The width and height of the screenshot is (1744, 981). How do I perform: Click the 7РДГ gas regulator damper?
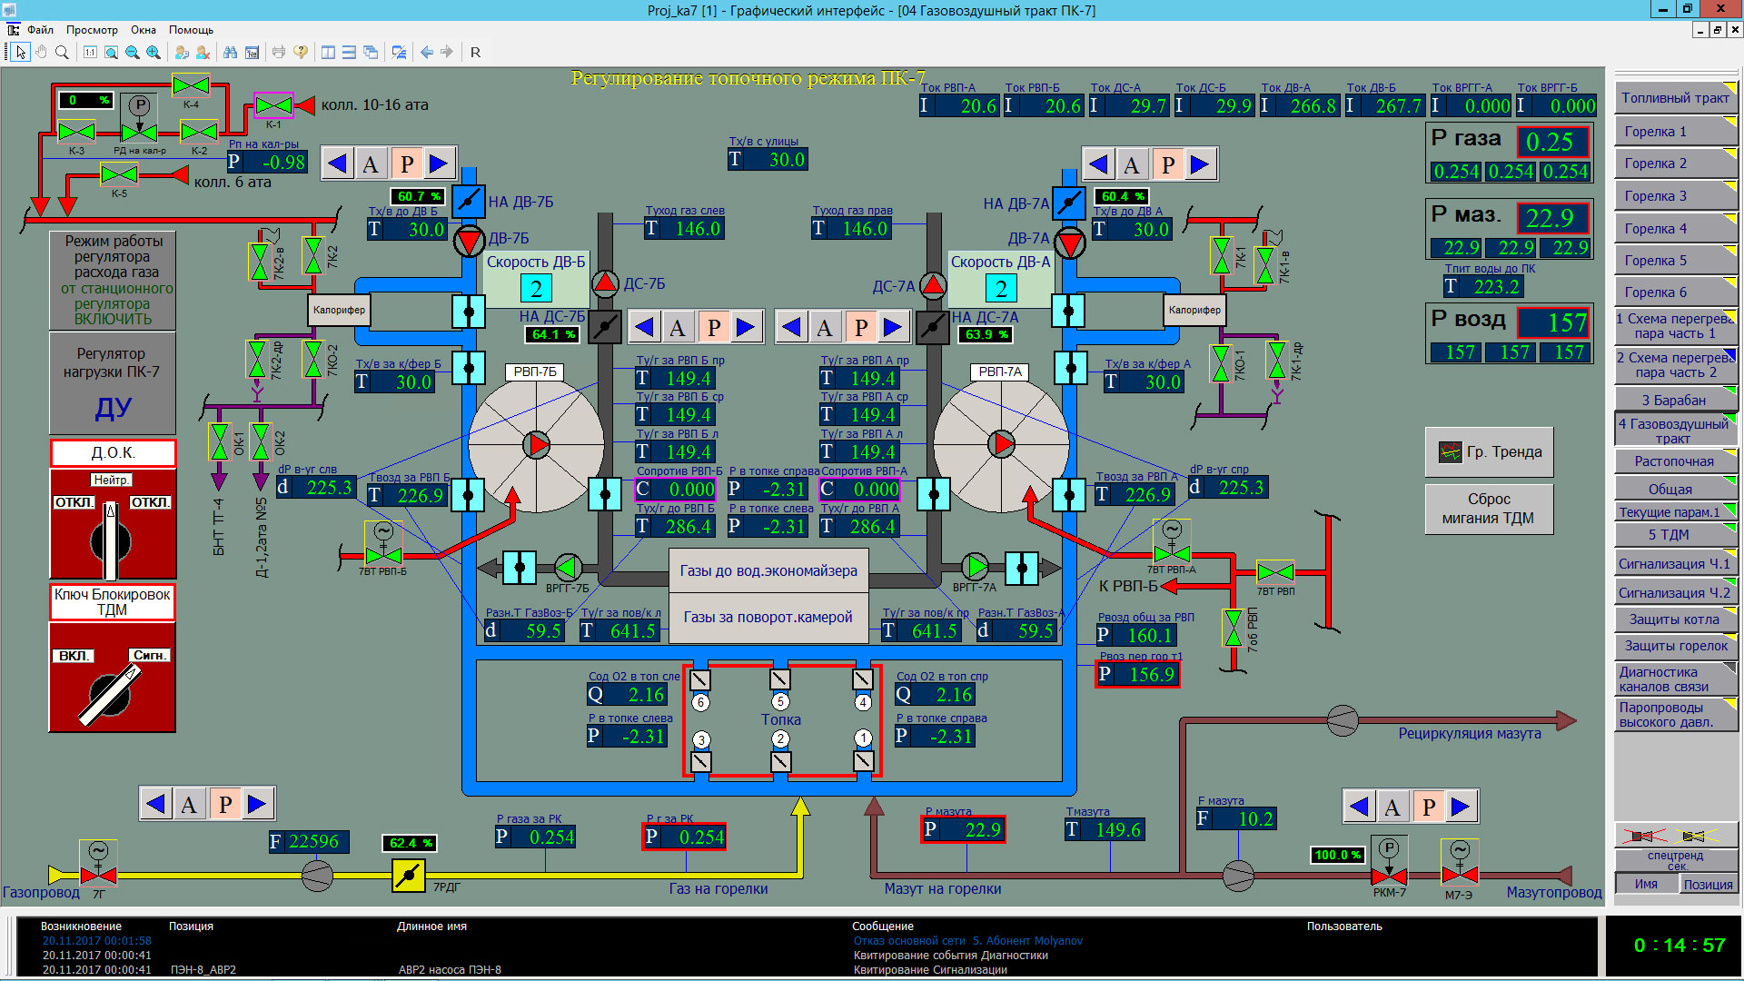(x=408, y=875)
